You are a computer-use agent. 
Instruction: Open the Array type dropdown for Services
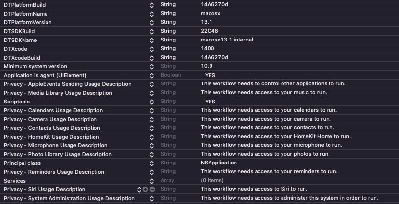(167, 181)
